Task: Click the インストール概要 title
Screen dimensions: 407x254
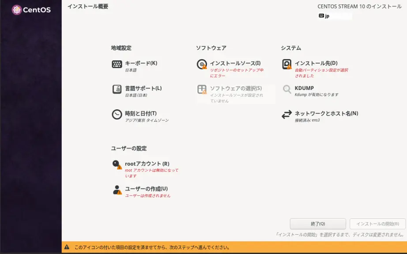Action: (88, 6)
